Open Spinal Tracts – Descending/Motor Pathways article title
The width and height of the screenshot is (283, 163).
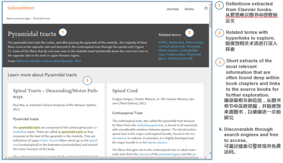pos(56,94)
